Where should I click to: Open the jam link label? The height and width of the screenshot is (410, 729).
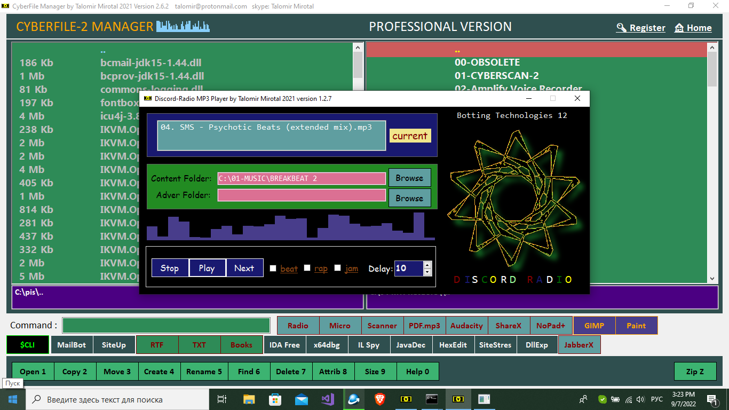tap(352, 269)
